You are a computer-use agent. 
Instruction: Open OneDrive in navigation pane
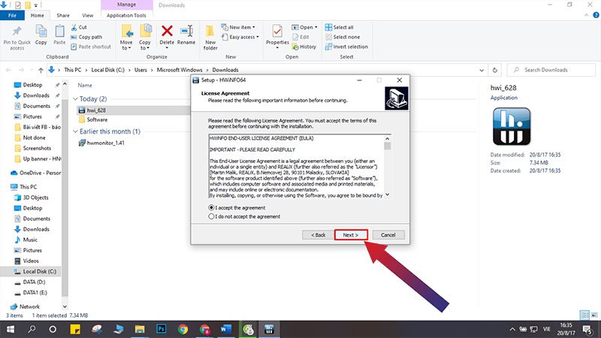[x=35, y=173]
